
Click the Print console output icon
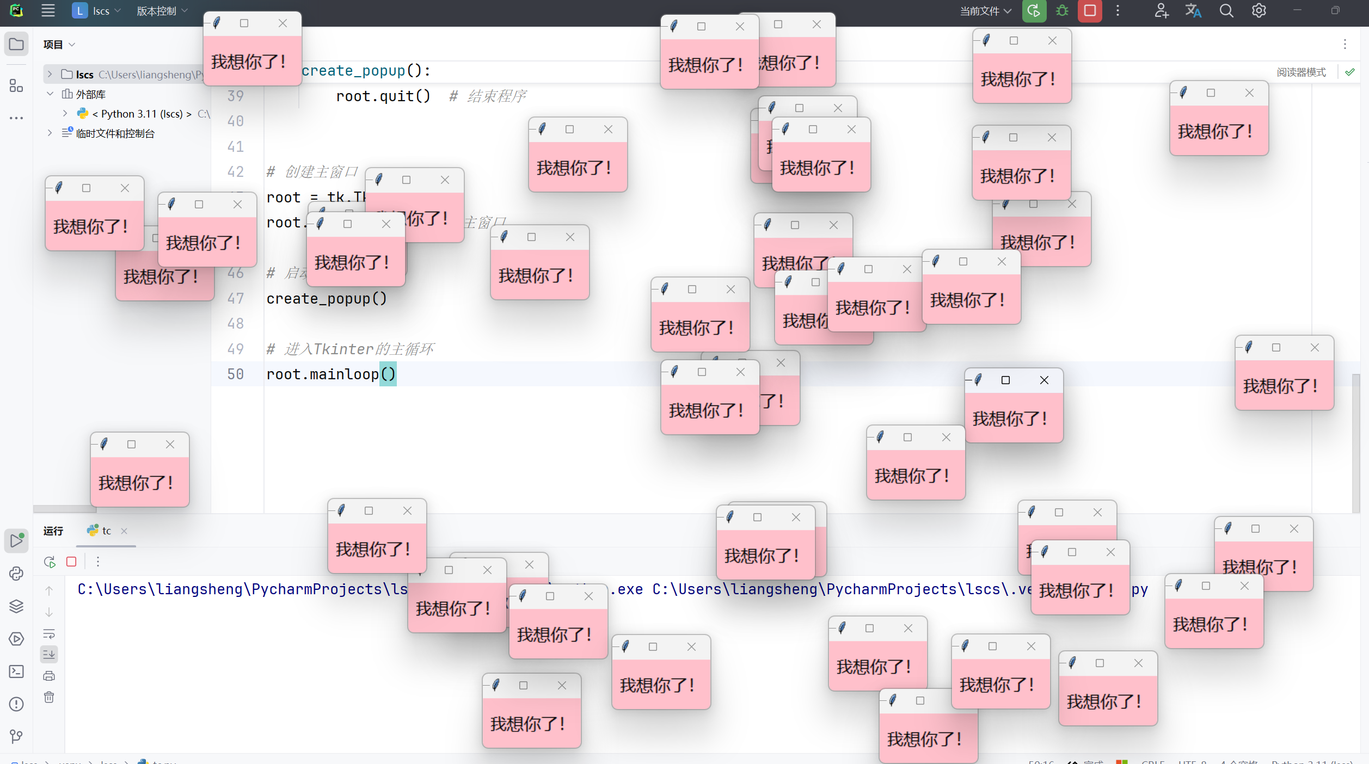[x=49, y=676]
